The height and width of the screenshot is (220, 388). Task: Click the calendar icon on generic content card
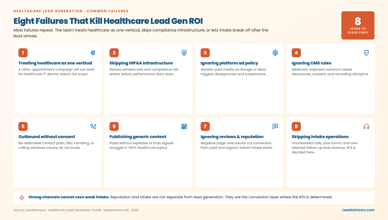[184, 127]
